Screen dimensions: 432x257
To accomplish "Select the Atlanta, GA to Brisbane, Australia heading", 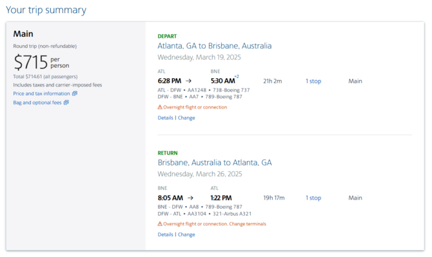I will pos(214,46).
